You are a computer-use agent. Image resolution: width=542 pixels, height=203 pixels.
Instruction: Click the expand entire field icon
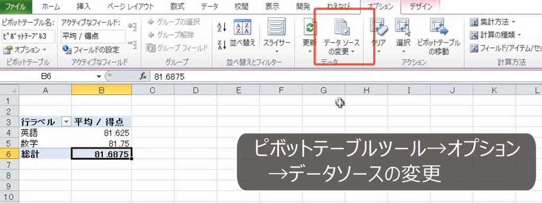(132, 26)
